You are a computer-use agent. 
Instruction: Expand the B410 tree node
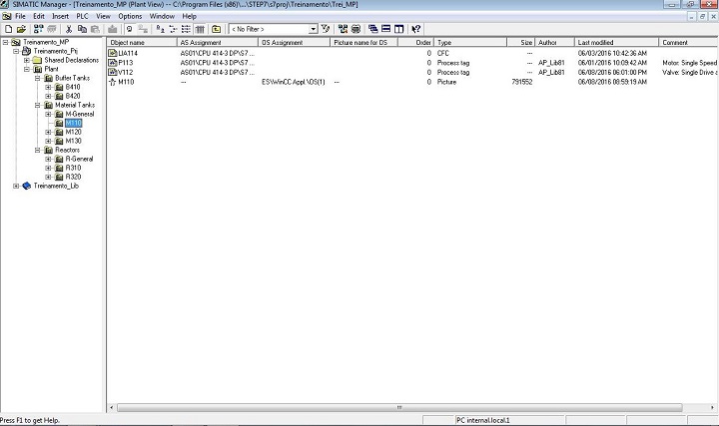48,87
